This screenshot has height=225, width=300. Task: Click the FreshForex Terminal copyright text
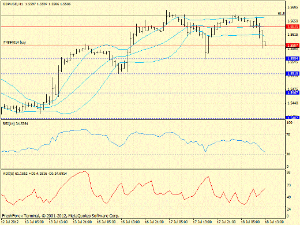[61, 216]
